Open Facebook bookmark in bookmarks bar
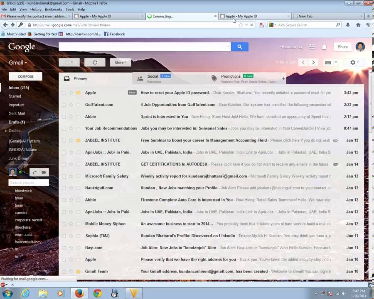Image resolution: width=374 pixels, height=299 pixels. (115, 34)
